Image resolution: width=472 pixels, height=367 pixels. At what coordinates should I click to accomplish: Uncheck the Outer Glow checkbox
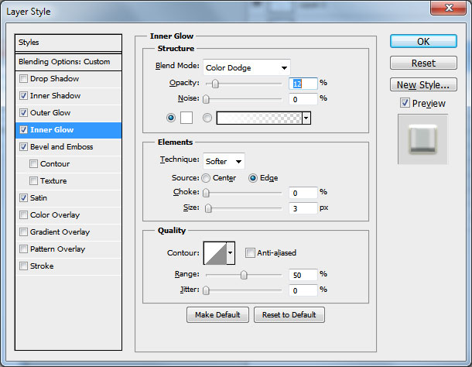(x=23, y=113)
